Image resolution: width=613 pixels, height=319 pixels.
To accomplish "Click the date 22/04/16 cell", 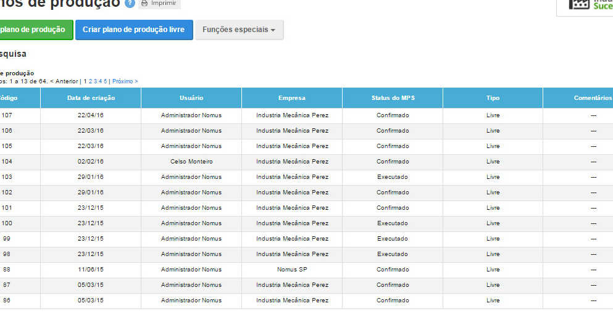I will 91,115.
